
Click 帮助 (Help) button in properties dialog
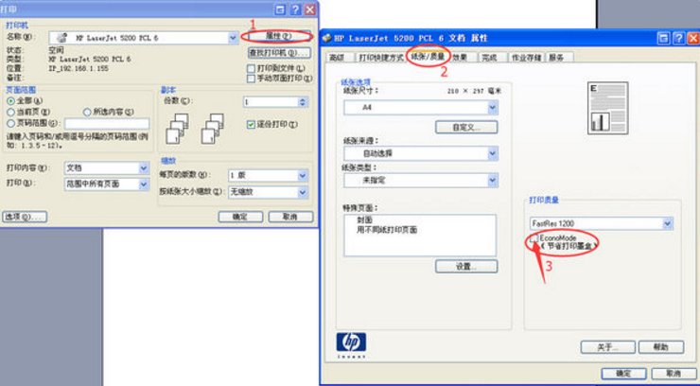tap(661, 346)
